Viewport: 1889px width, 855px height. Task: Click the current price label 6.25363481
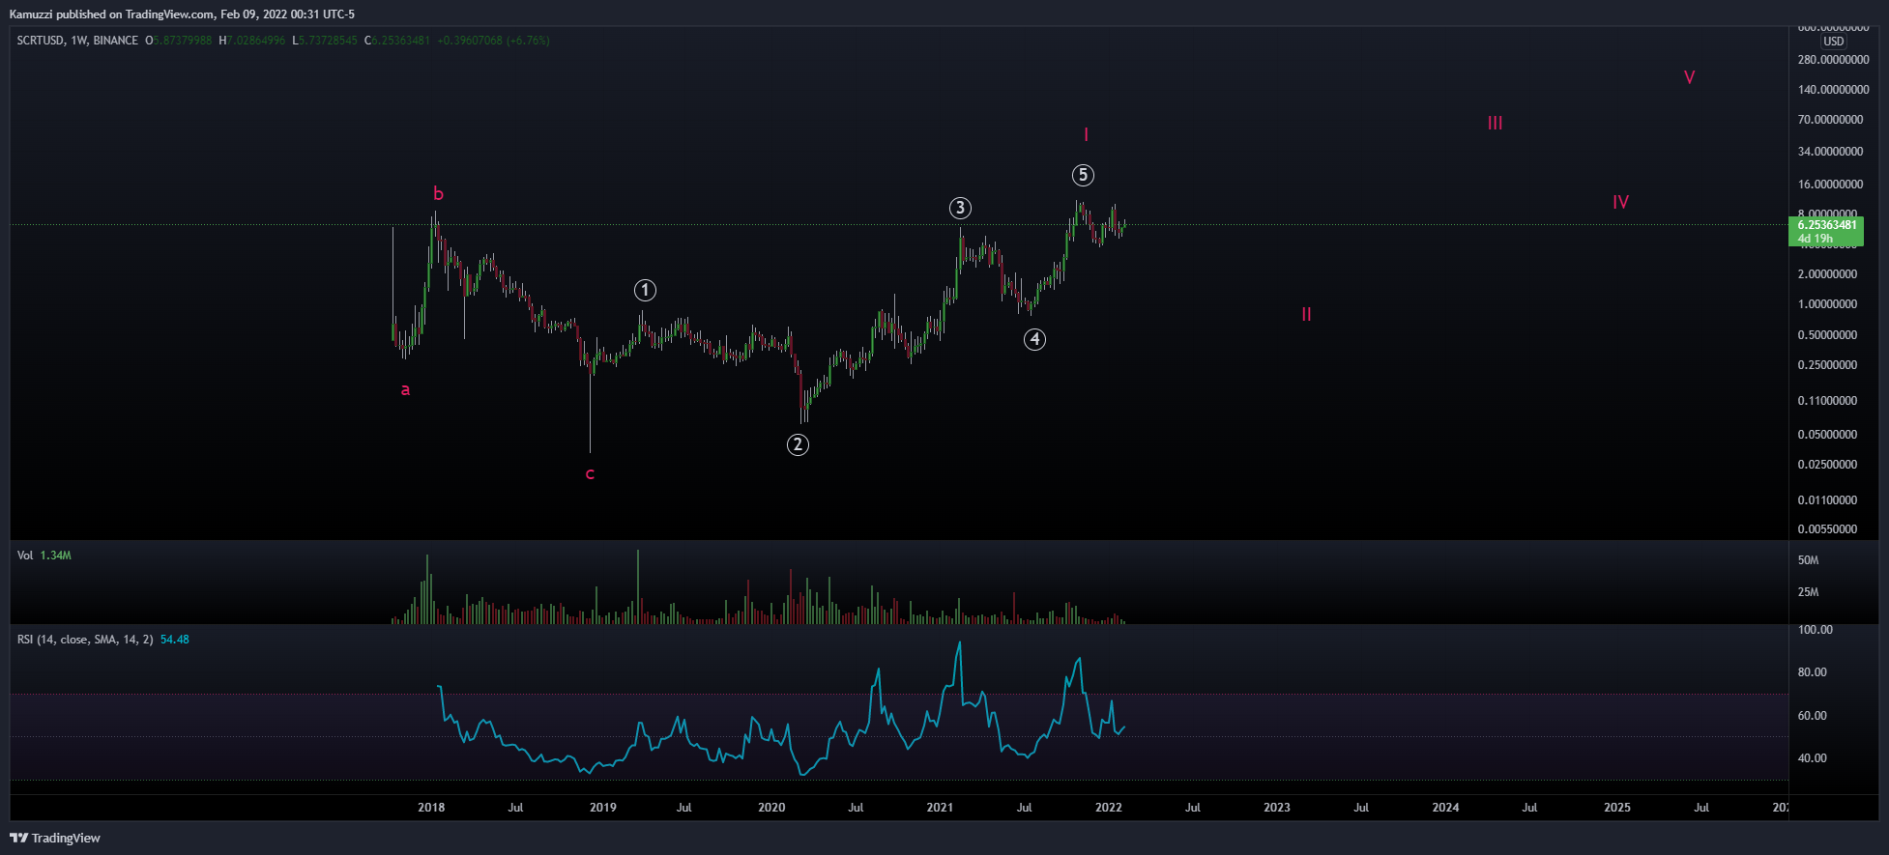pyautogui.click(x=1827, y=225)
